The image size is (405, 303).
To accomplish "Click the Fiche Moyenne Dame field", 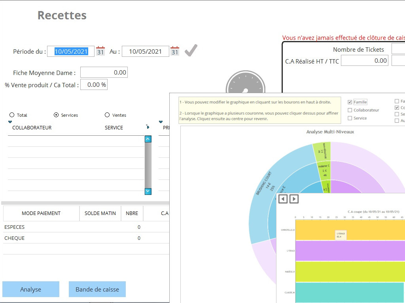I will pos(104,73).
